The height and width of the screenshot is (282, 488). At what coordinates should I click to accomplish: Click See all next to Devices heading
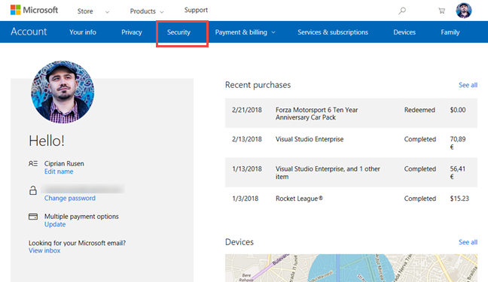(468, 242)
